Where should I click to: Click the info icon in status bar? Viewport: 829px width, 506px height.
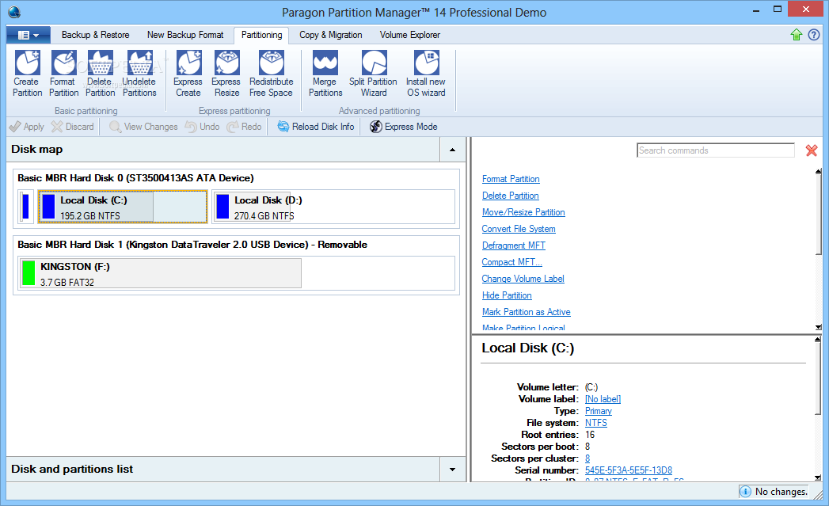pos(745,492)
